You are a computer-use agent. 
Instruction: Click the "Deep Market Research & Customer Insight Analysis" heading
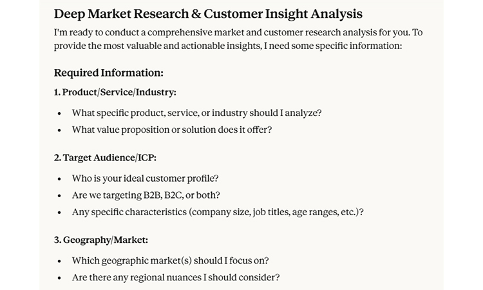click(208, 14)
